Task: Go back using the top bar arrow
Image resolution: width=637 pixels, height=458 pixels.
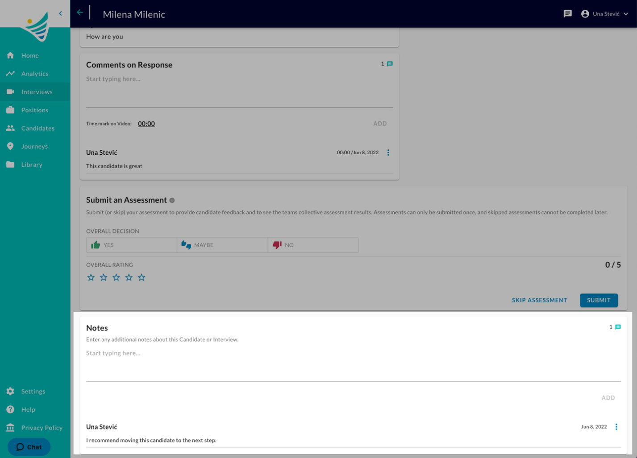Action: pyautogui.click(x=80, y=12)
